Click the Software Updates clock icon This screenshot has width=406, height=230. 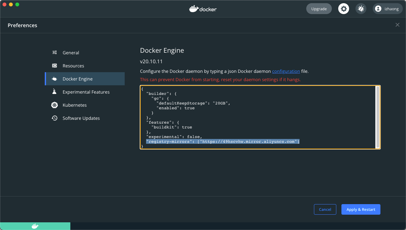tap(55, 118)
